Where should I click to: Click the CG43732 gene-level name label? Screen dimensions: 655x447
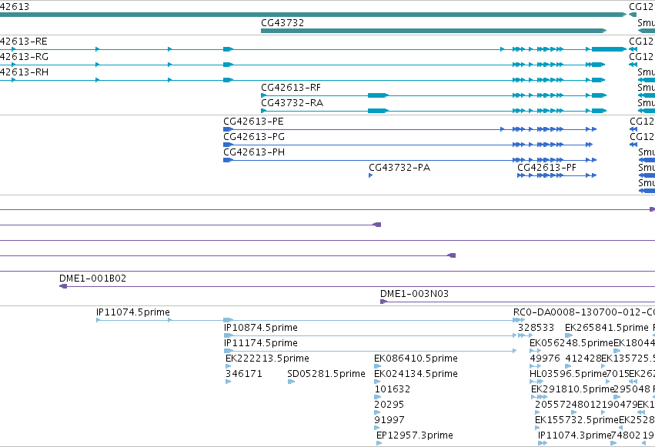[x=282, y=23]
